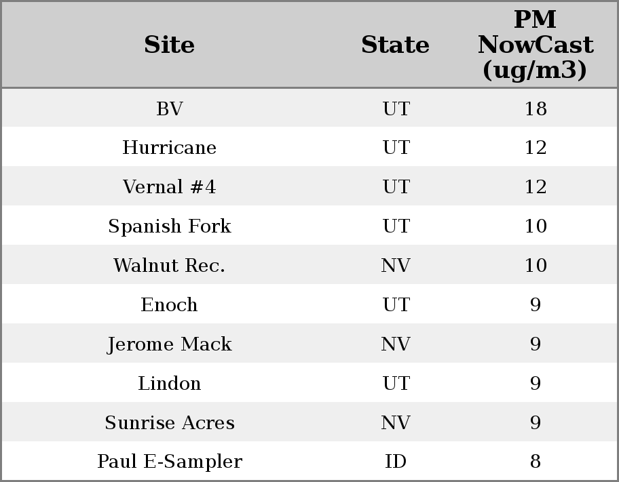The image size is (619, 482).
Task: Select the Paul E-Sampler site cell
Action: 170,462
